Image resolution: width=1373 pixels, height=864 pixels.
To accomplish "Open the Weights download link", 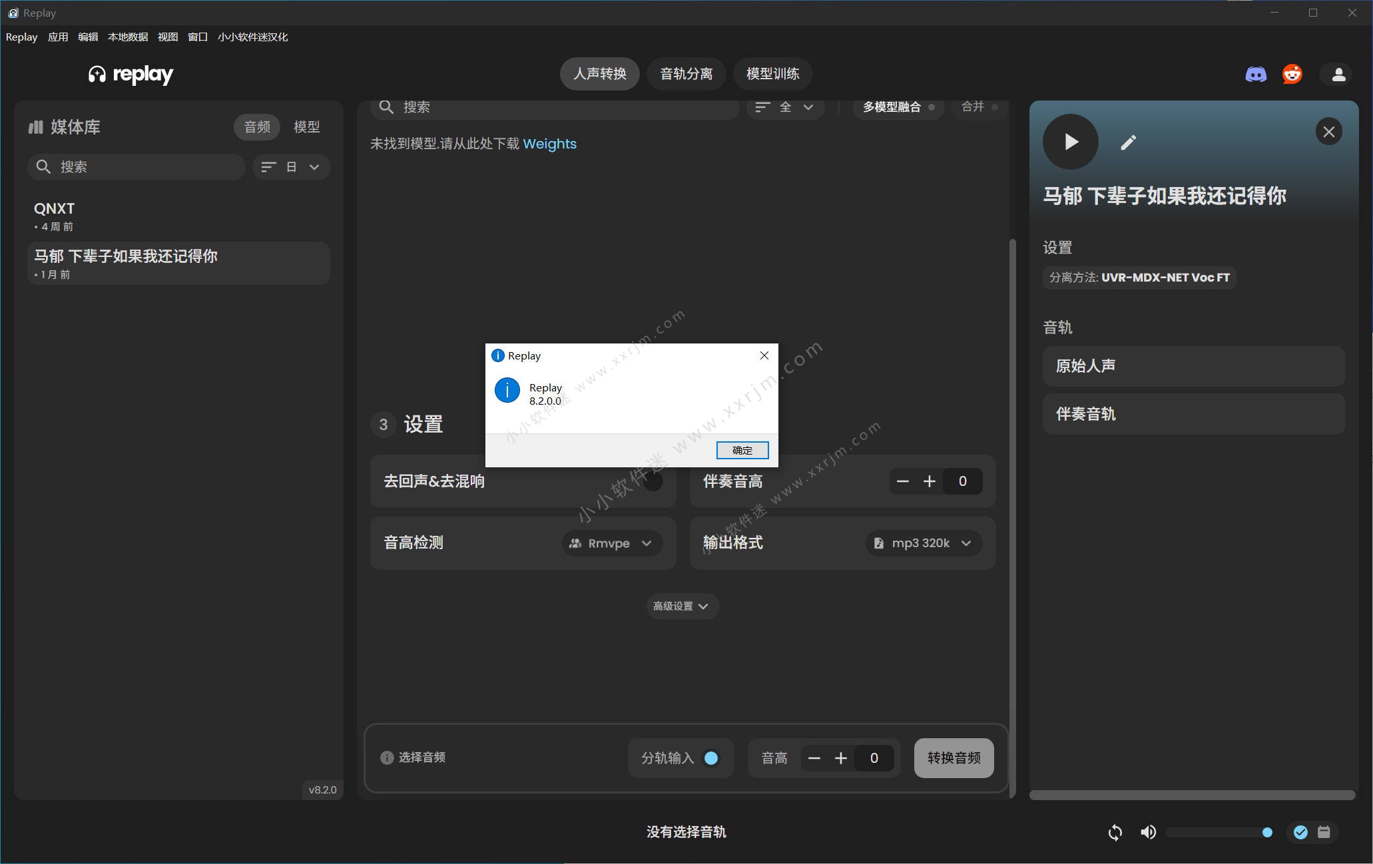I will coord(549,144).
